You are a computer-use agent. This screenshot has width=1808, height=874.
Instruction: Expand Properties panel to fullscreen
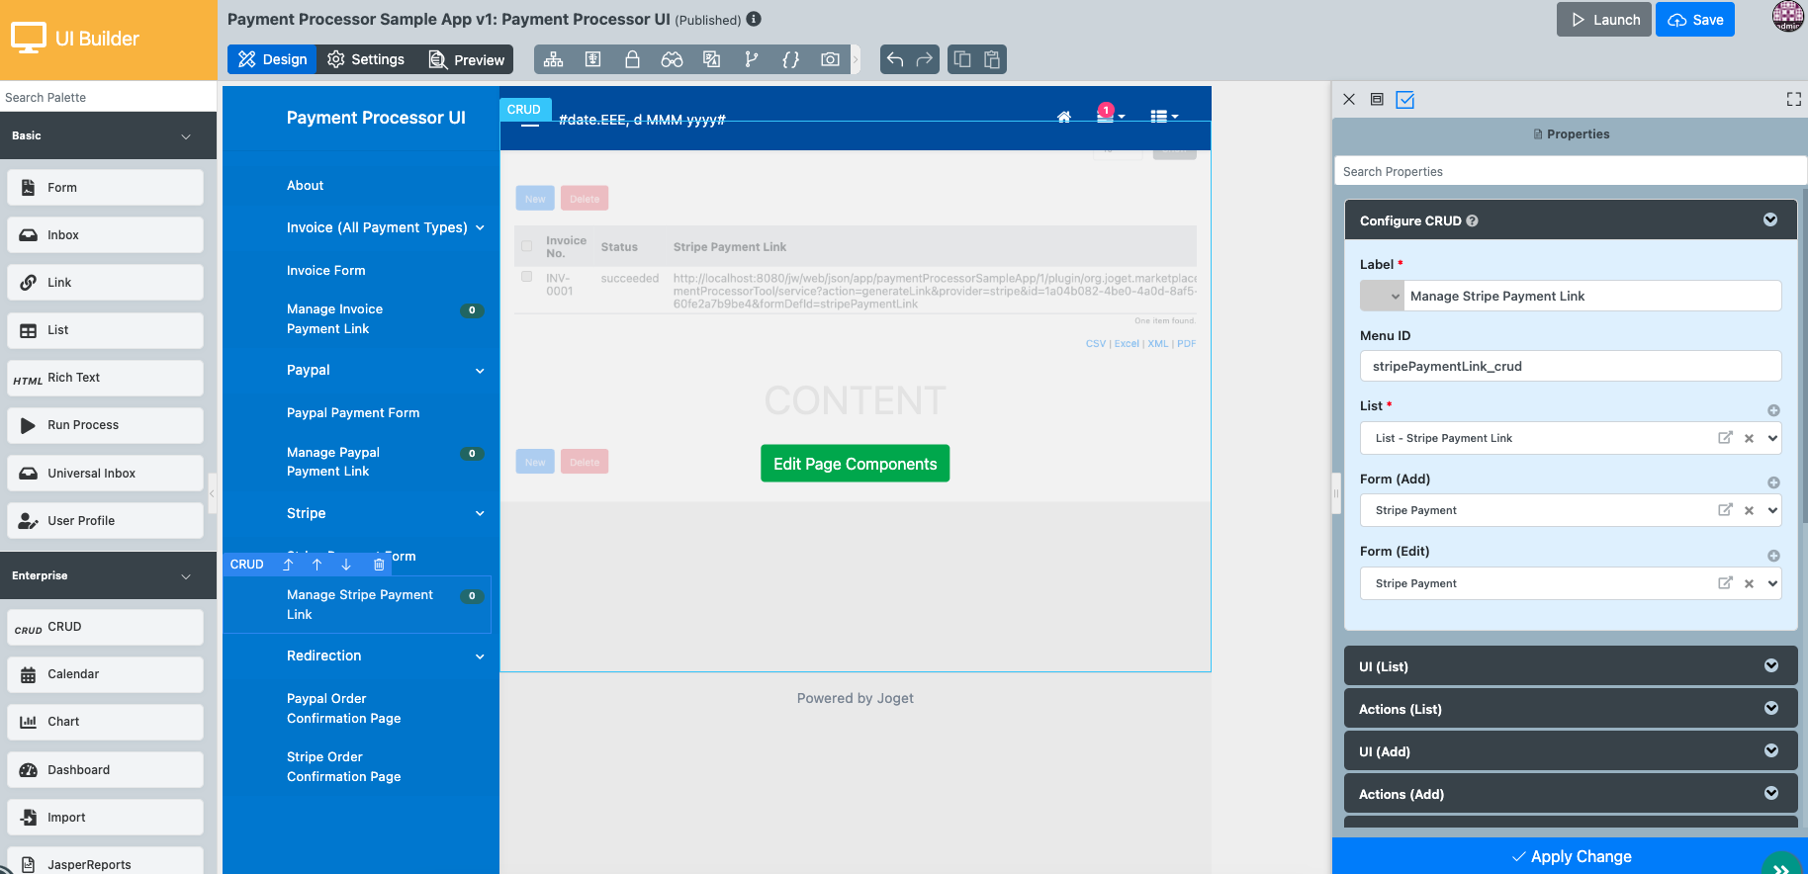click(x=1793, y=99)
